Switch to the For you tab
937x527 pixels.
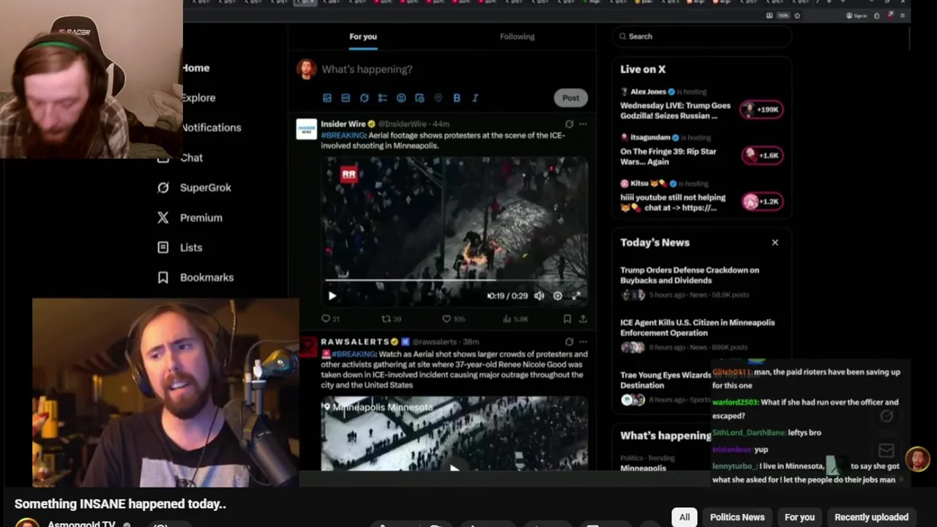pyautogui.click(x=363, y=37)
